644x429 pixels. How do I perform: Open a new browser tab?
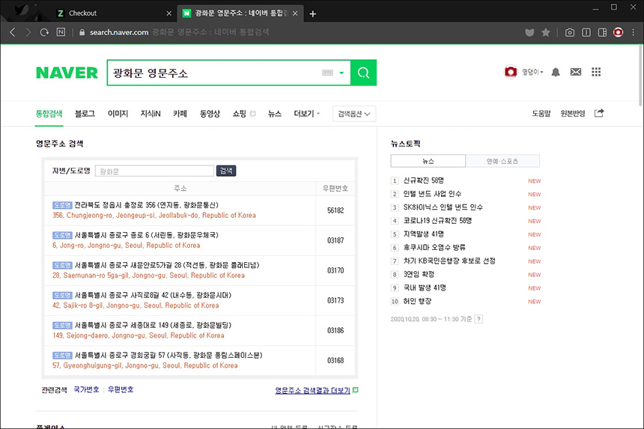click(x=312, y=14)
